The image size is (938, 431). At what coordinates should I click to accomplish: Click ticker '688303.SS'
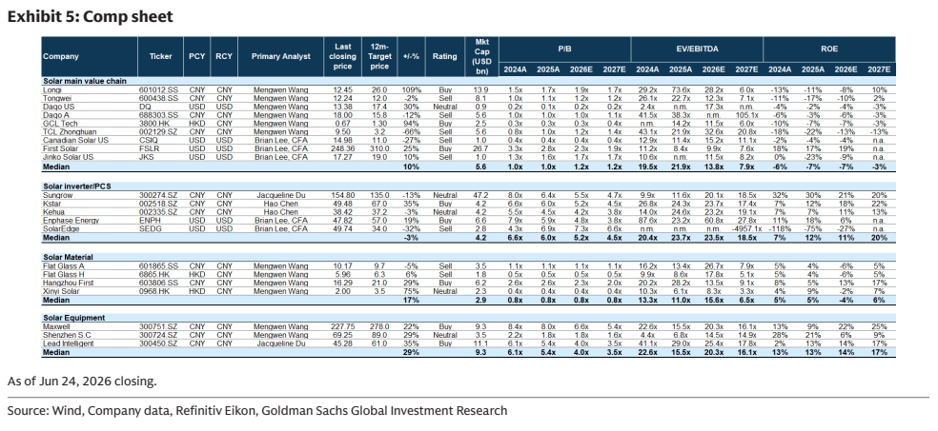(160, 115)
